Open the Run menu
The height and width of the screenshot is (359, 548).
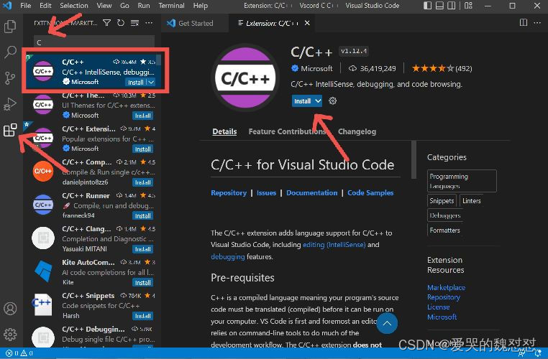[x=144, y=6]
